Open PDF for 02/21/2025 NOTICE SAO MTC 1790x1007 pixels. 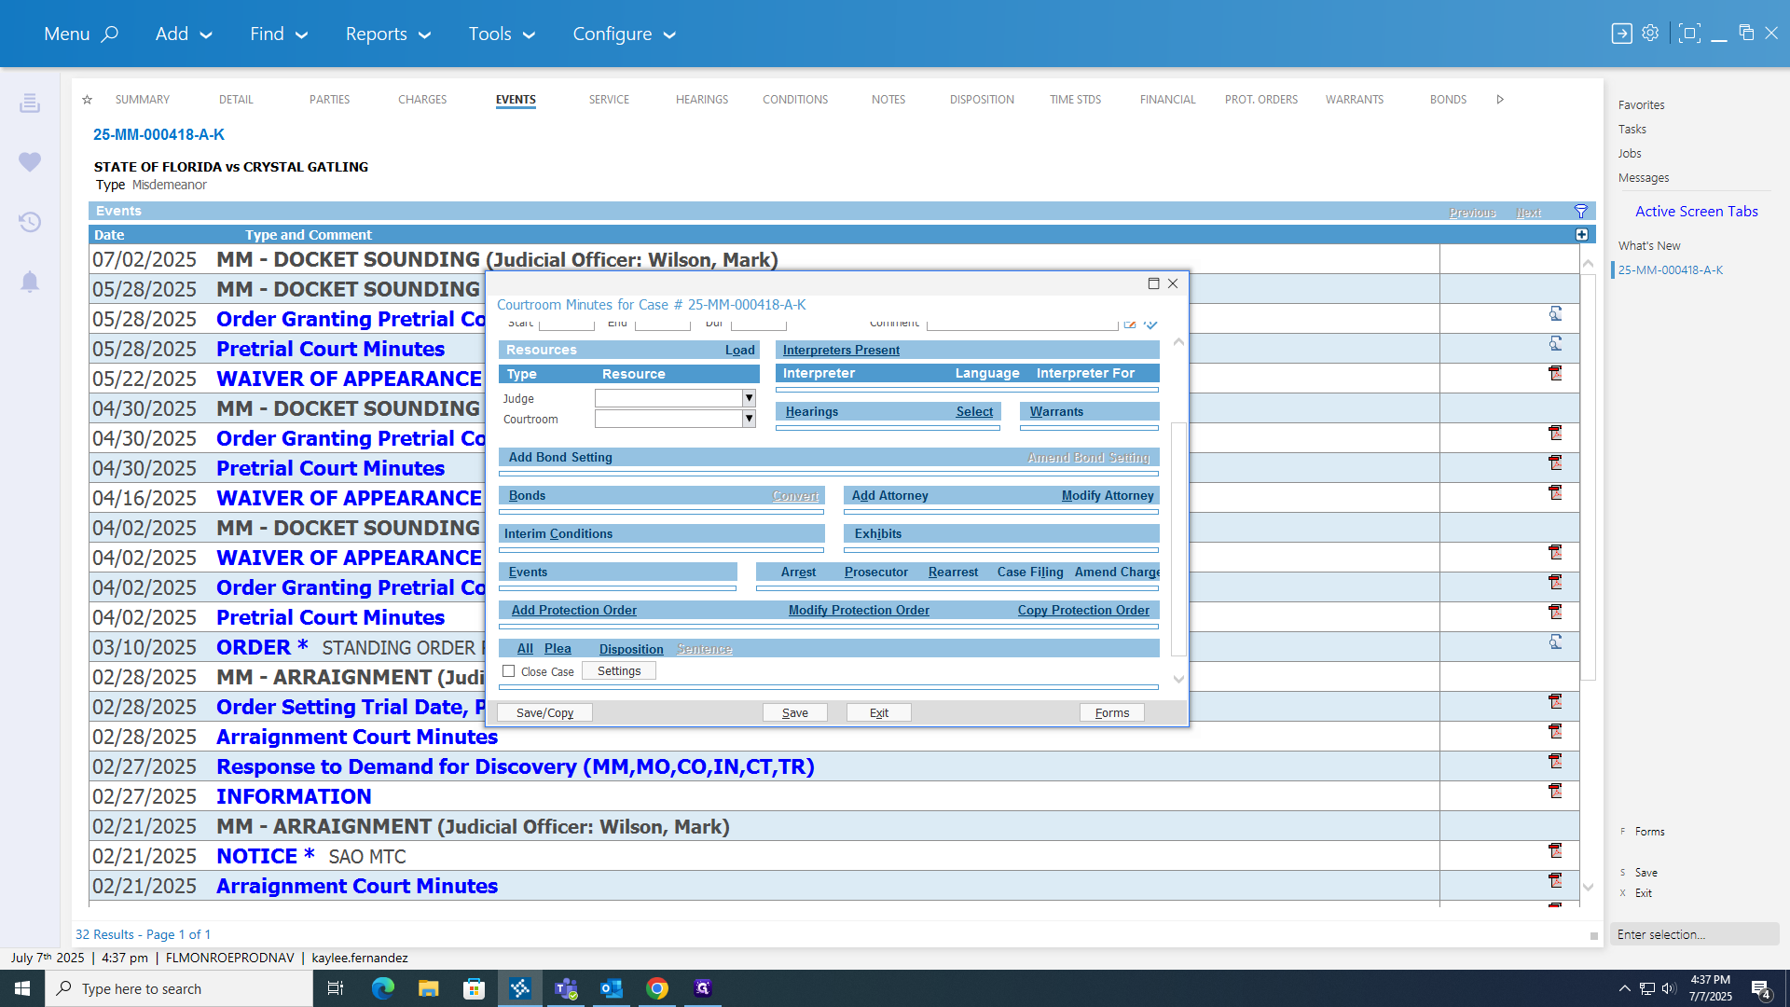click(x=1555, y=851)
